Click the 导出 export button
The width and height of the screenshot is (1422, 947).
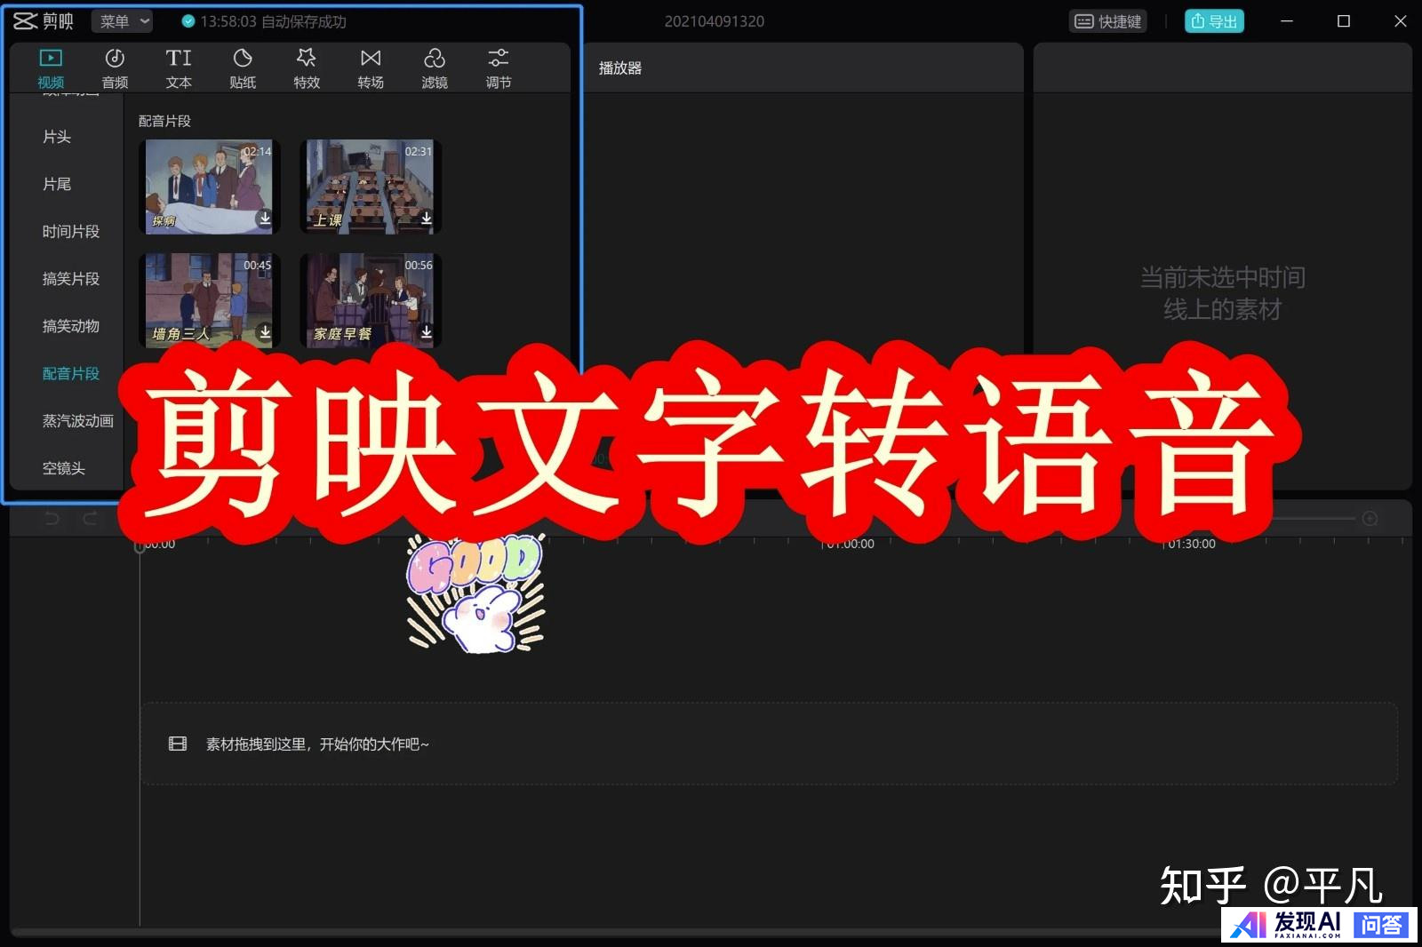tap(1214, 21)
